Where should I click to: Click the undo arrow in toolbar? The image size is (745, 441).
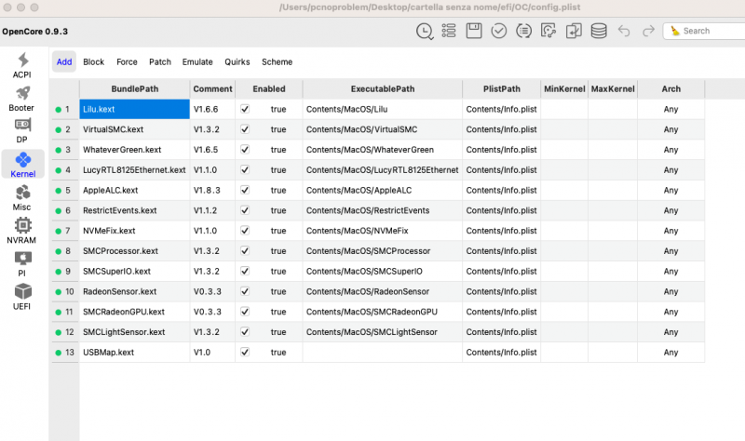coord(624,31)
